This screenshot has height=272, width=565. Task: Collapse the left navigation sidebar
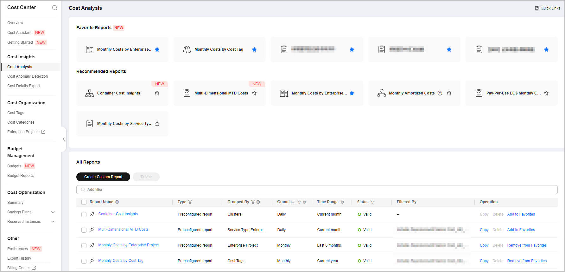coord(64,139)
